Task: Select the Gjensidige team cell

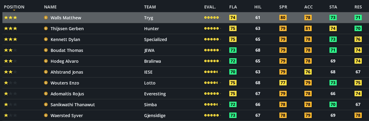Action: tap(155, 116)
